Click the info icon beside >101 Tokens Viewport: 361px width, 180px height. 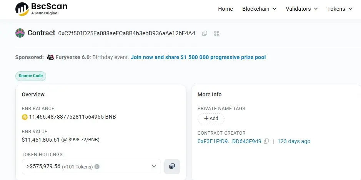coord(97,167)
